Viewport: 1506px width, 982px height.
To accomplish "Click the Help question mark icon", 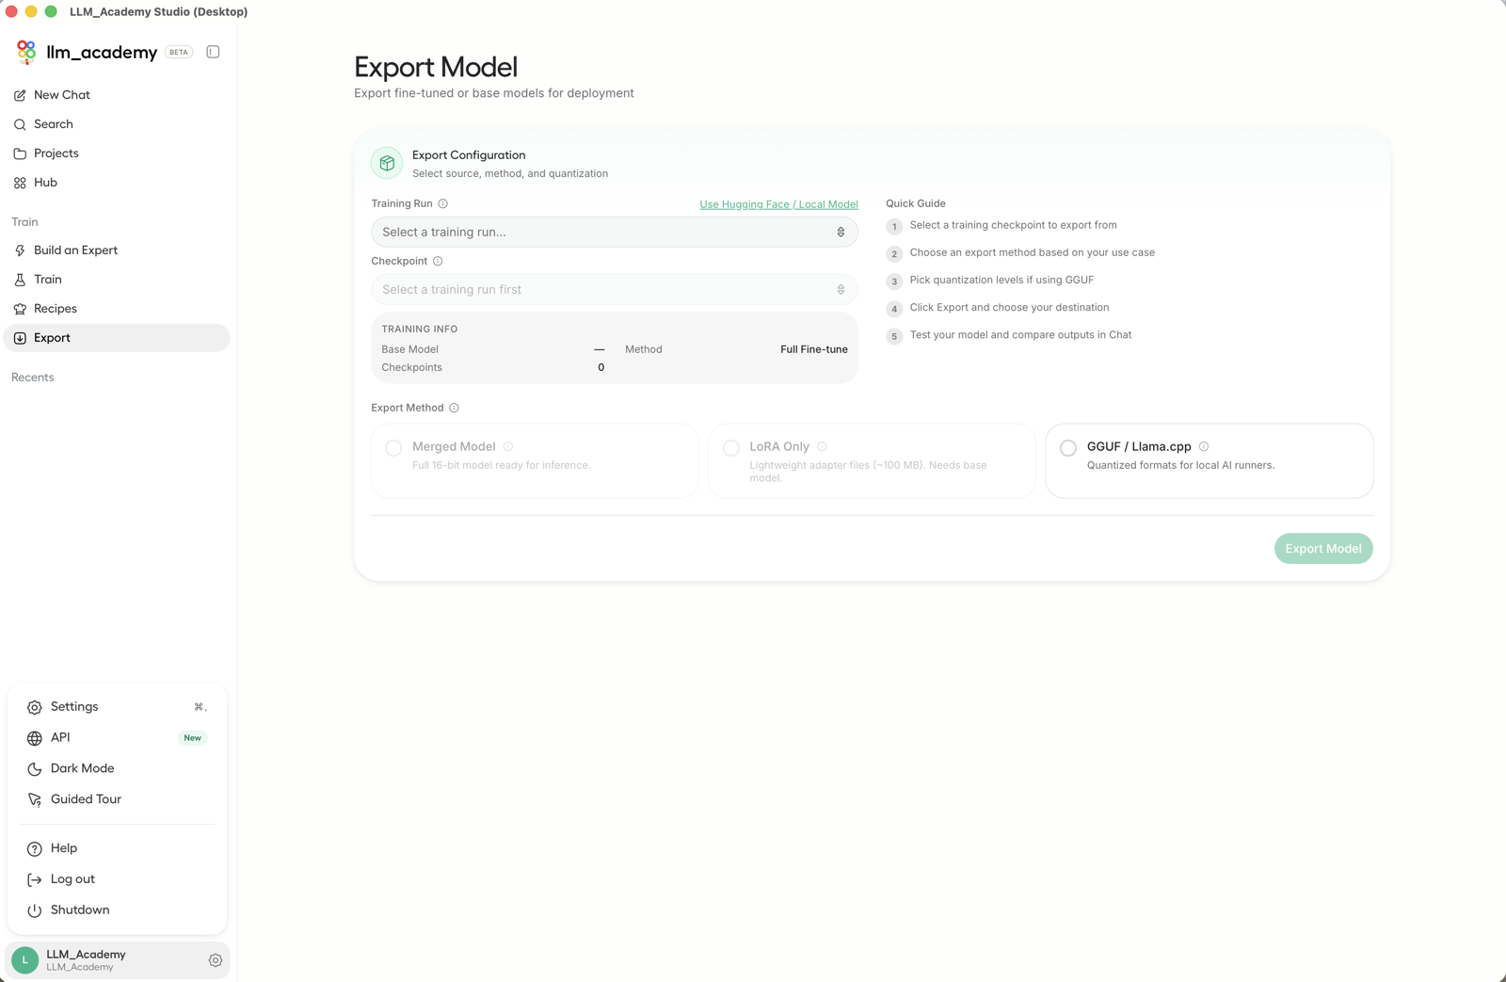I will point(35,849).
